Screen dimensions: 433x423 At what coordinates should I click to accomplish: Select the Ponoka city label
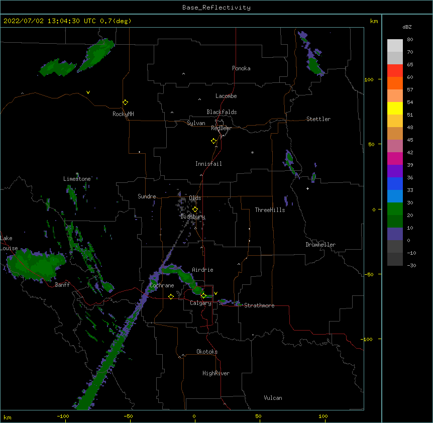[241, 68]
